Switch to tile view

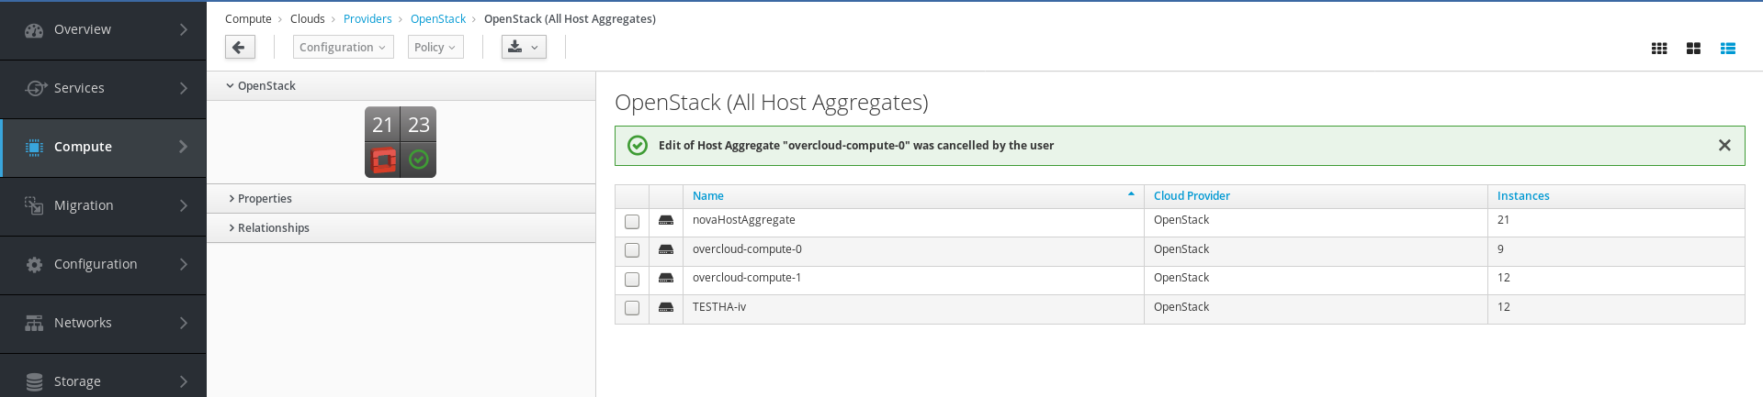[x=1693, y=49]
